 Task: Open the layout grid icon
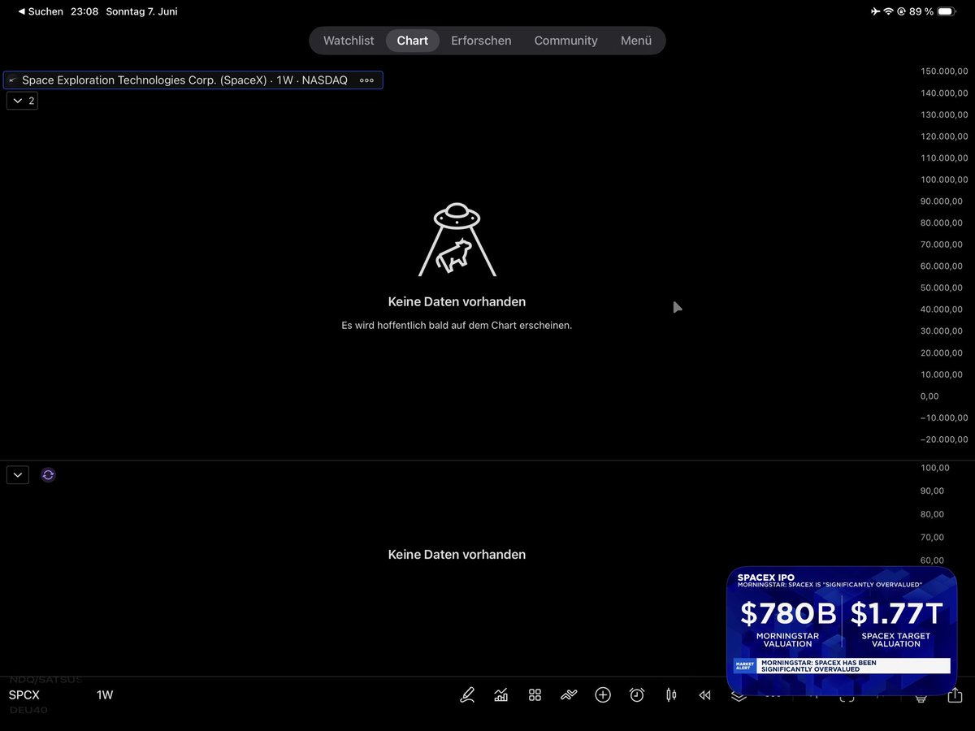(x=535, y=695)
